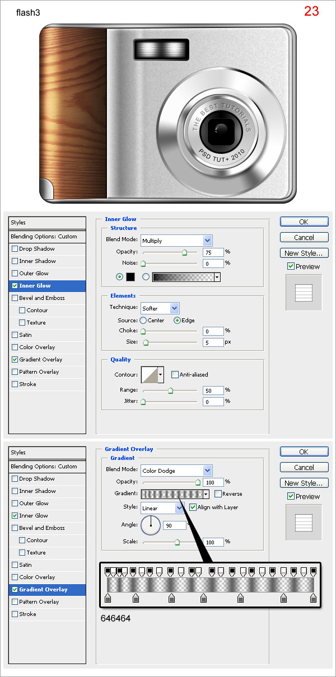Select Blending Options: Custom in upper dialog
This screenshot has width=336, height=677.
47,237
